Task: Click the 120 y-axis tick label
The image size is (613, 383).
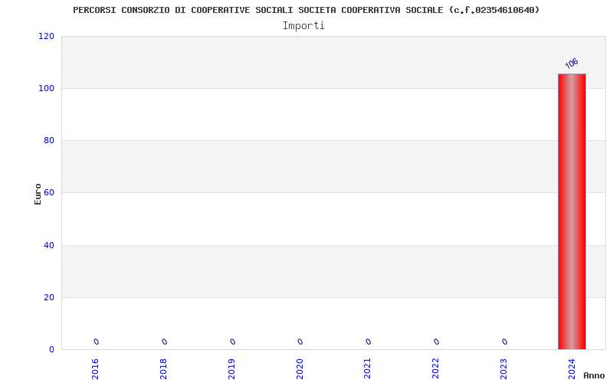Action: tap(46, 36)
